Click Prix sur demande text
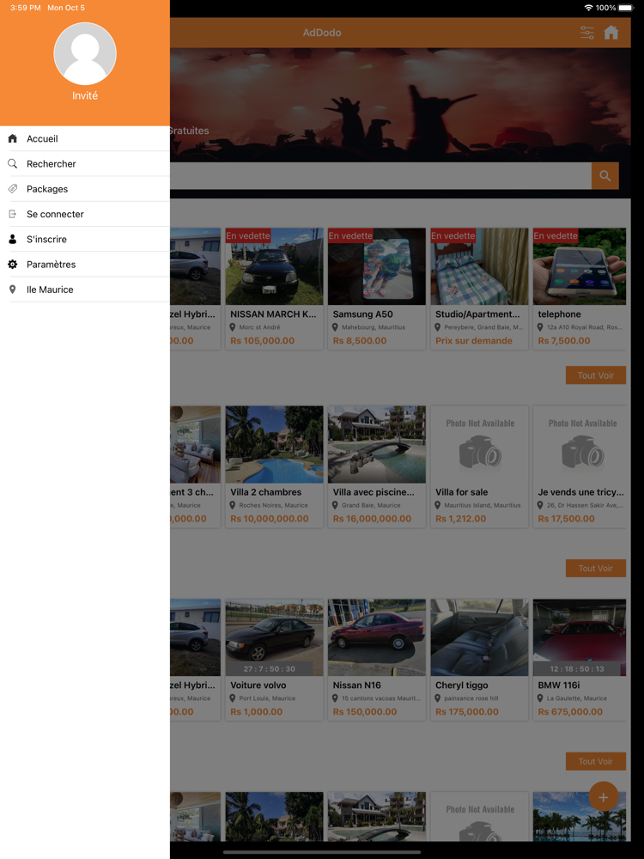Image resolution: width=644 pixels, height=859 pixels. click(x=474, y=341)
